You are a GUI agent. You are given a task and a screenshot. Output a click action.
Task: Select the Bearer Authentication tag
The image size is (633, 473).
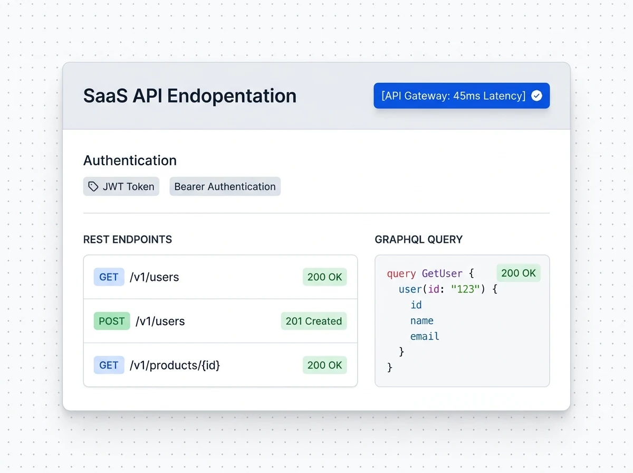coord(225,186)
